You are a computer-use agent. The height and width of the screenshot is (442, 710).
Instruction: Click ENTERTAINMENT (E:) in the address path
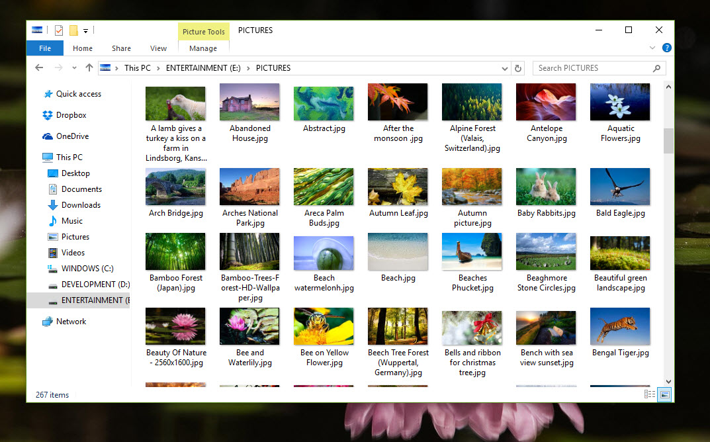point(203,68)
